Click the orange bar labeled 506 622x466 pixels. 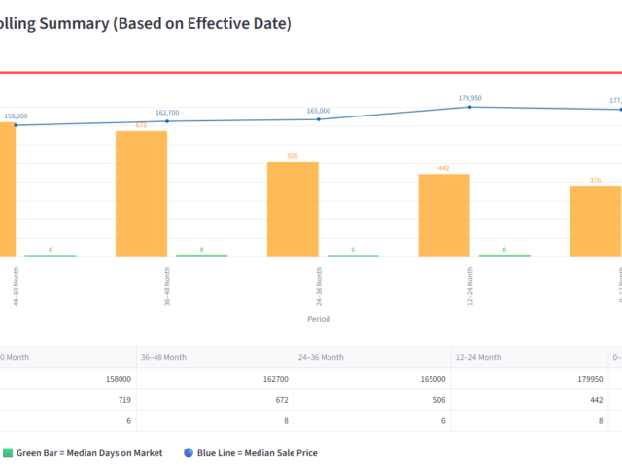[x=293, y=210]
